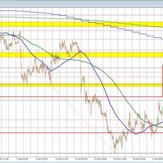This screenshot has height=163, width=163.
Task: Click the "24 Jun 11:00" time axis label
Action: (120, 159)
